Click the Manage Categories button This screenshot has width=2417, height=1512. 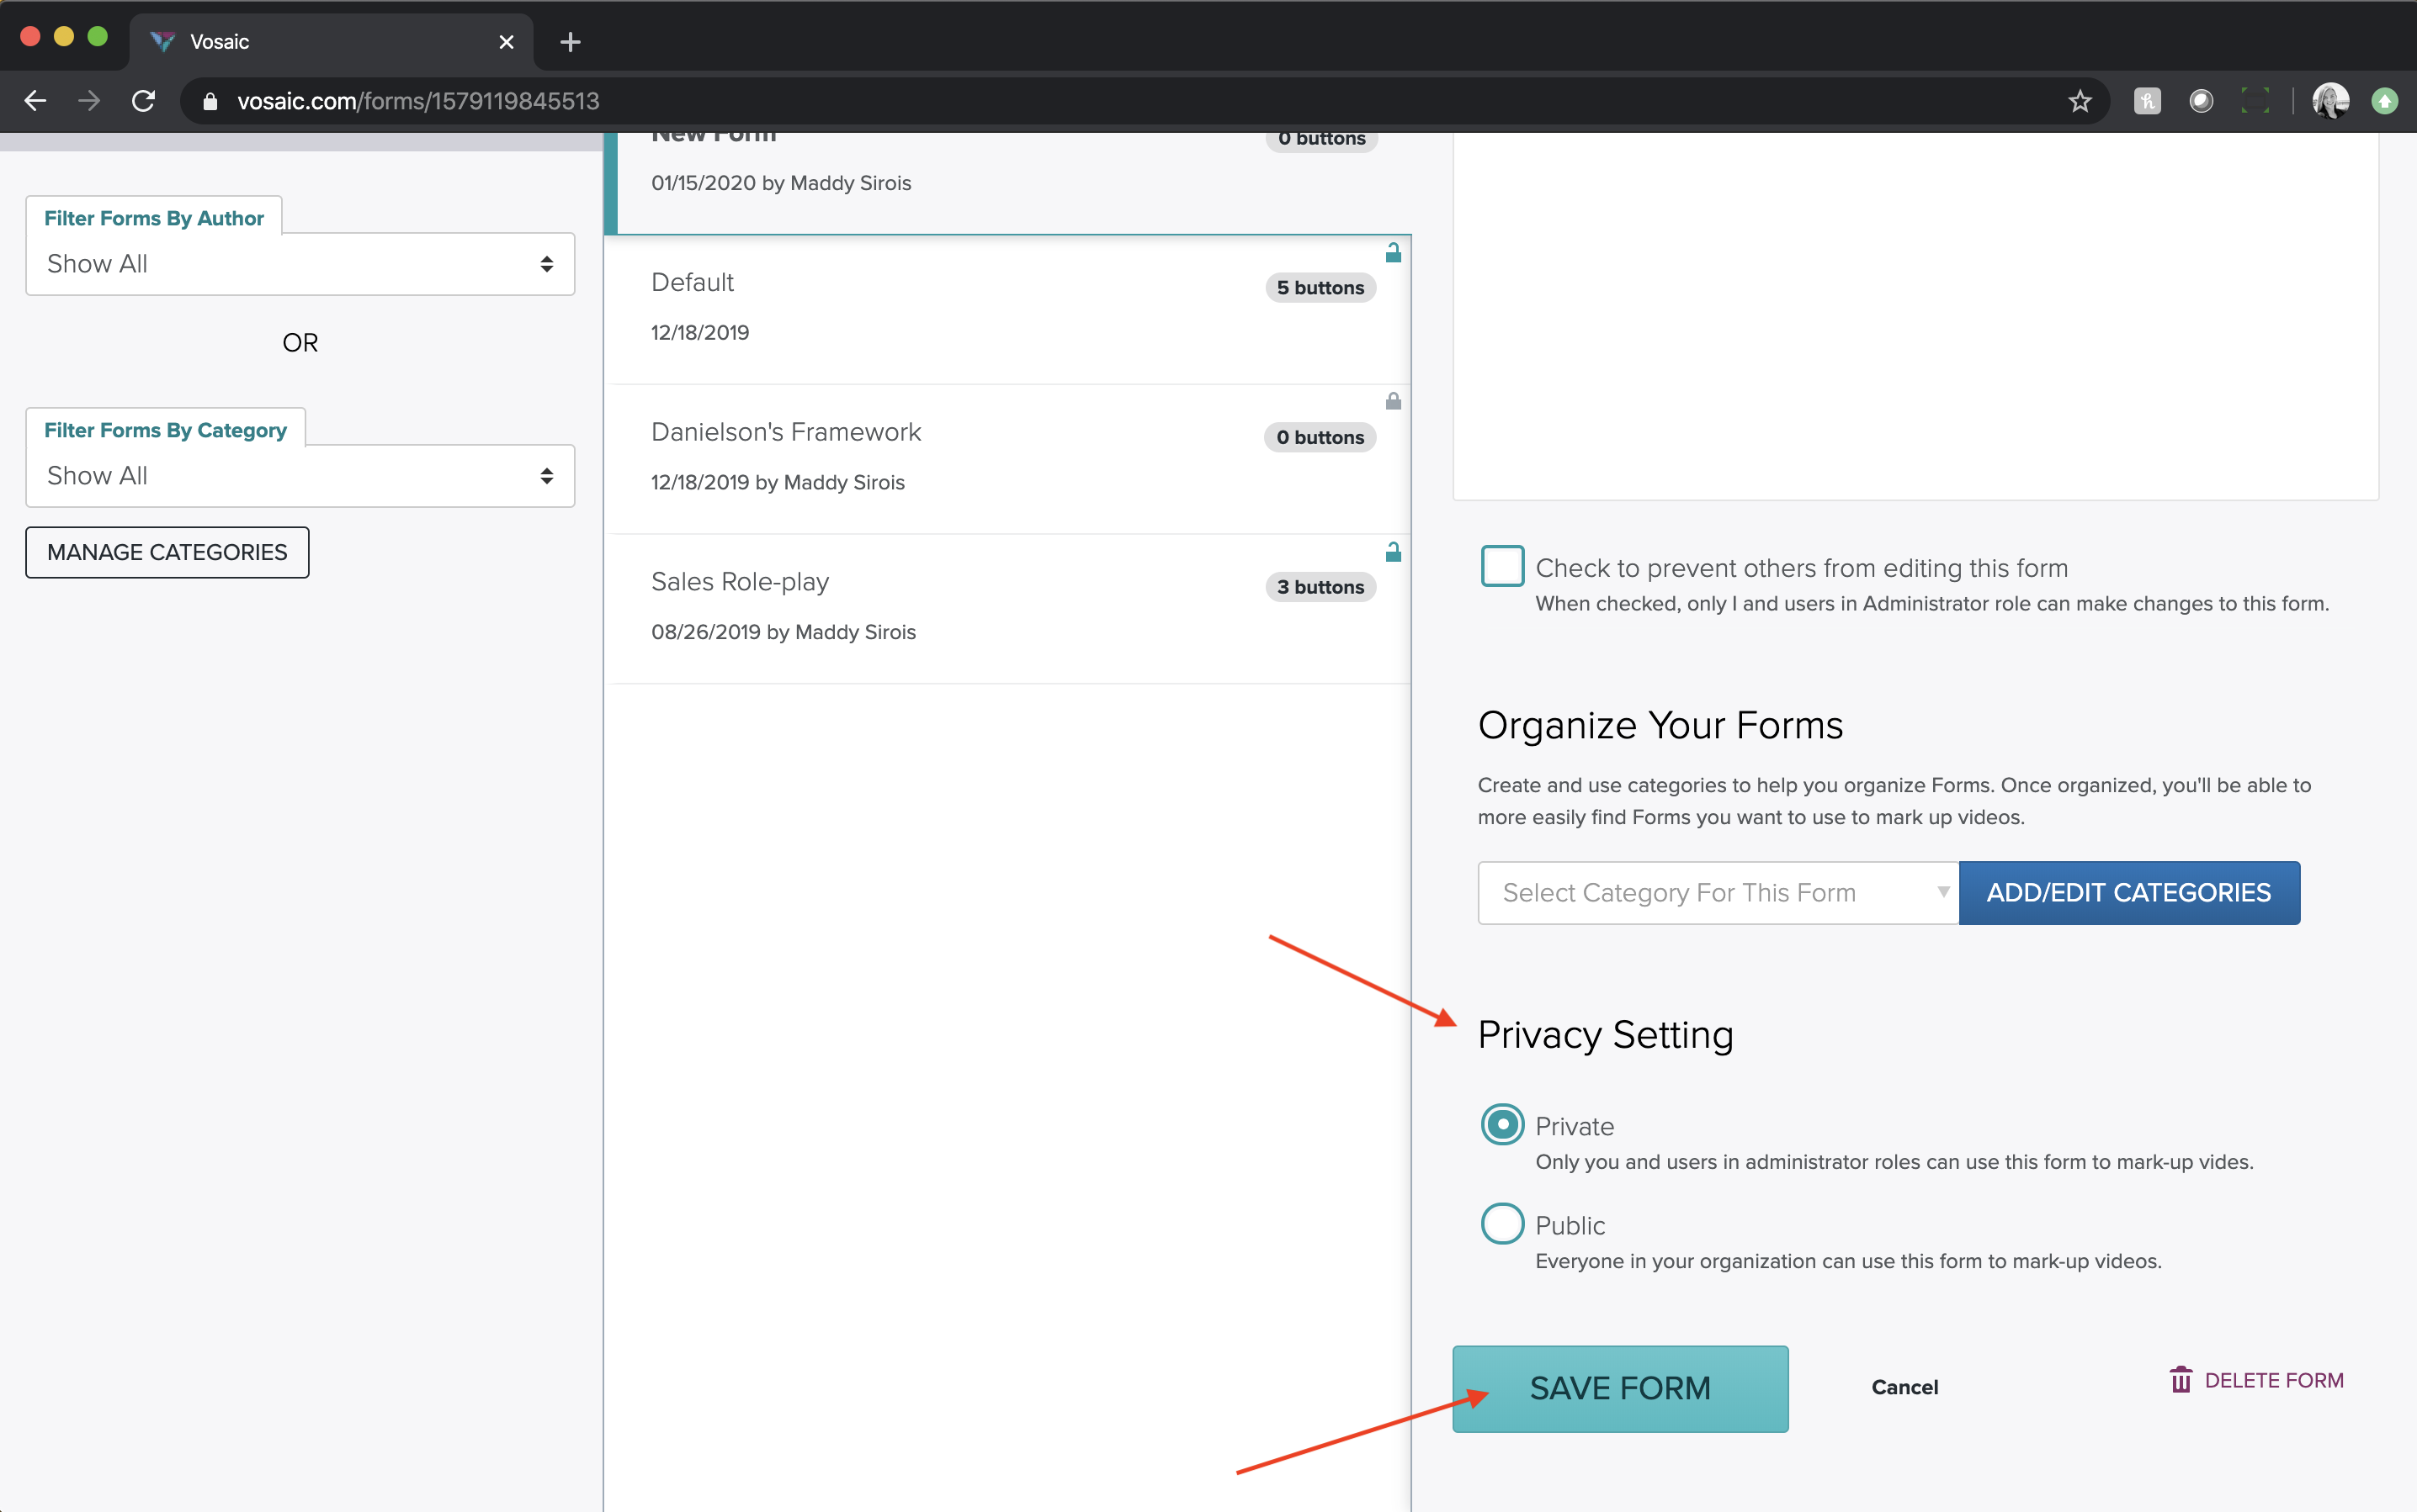(x=167, y=552)
